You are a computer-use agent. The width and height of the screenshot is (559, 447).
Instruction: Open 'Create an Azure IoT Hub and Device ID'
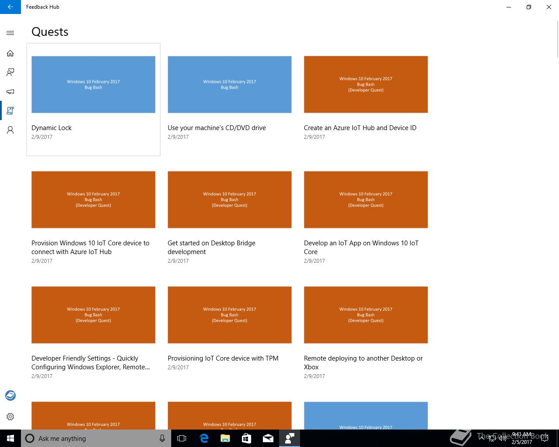360,128
